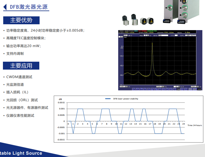Click the Time 24 hours axis label

pos(194,125)
